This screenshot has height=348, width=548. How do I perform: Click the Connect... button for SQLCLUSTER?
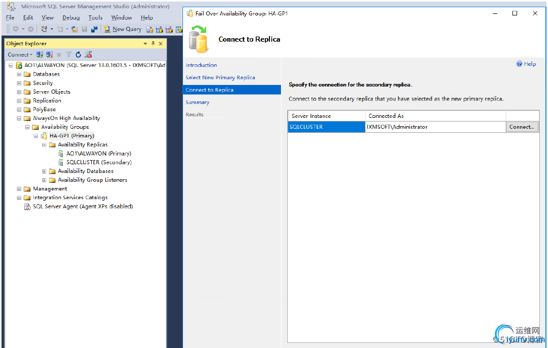point(522,127)
